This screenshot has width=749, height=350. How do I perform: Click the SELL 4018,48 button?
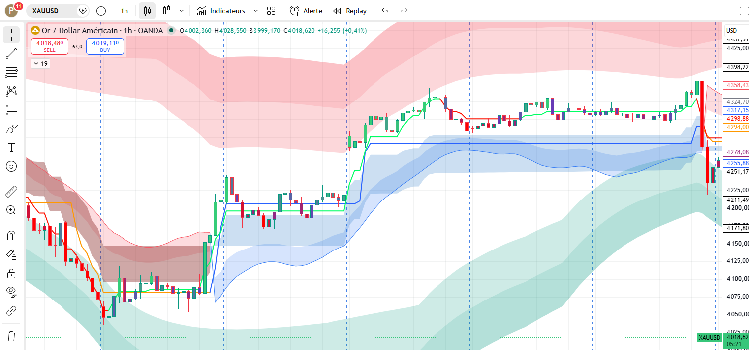coord(50,47)
